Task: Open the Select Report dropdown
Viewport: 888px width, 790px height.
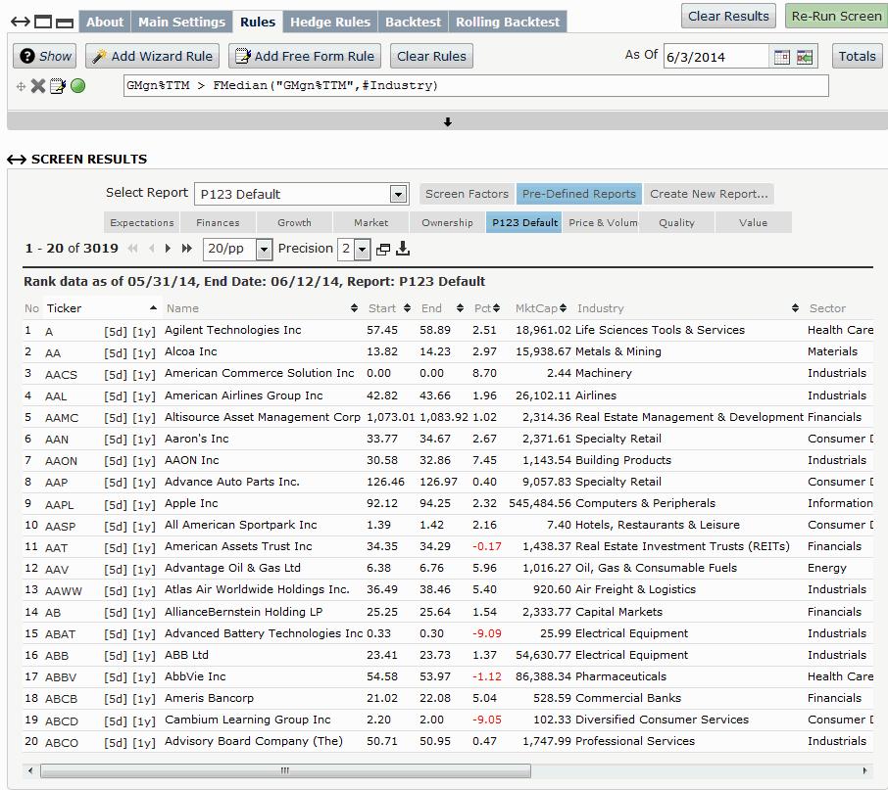Action: tap(301, 194)
